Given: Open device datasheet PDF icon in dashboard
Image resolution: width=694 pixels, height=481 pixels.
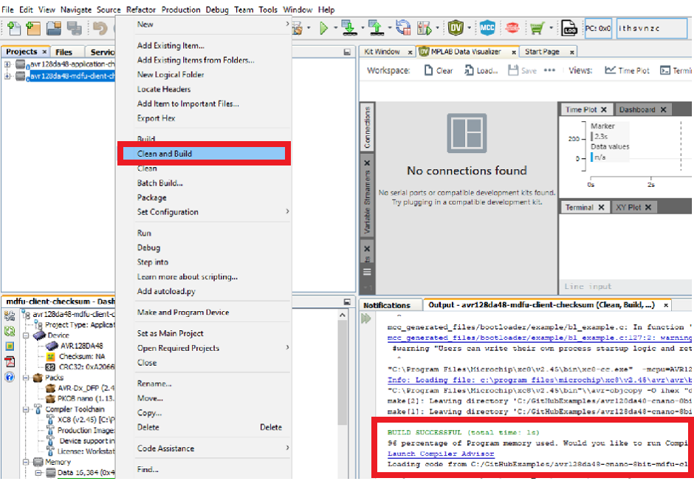Looking at the screenshot, I should pos(10,362).
